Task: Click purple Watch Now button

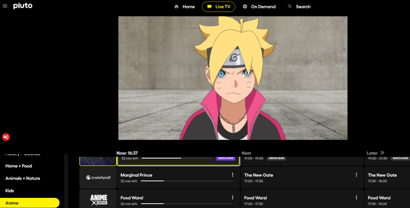Action: 225,158
